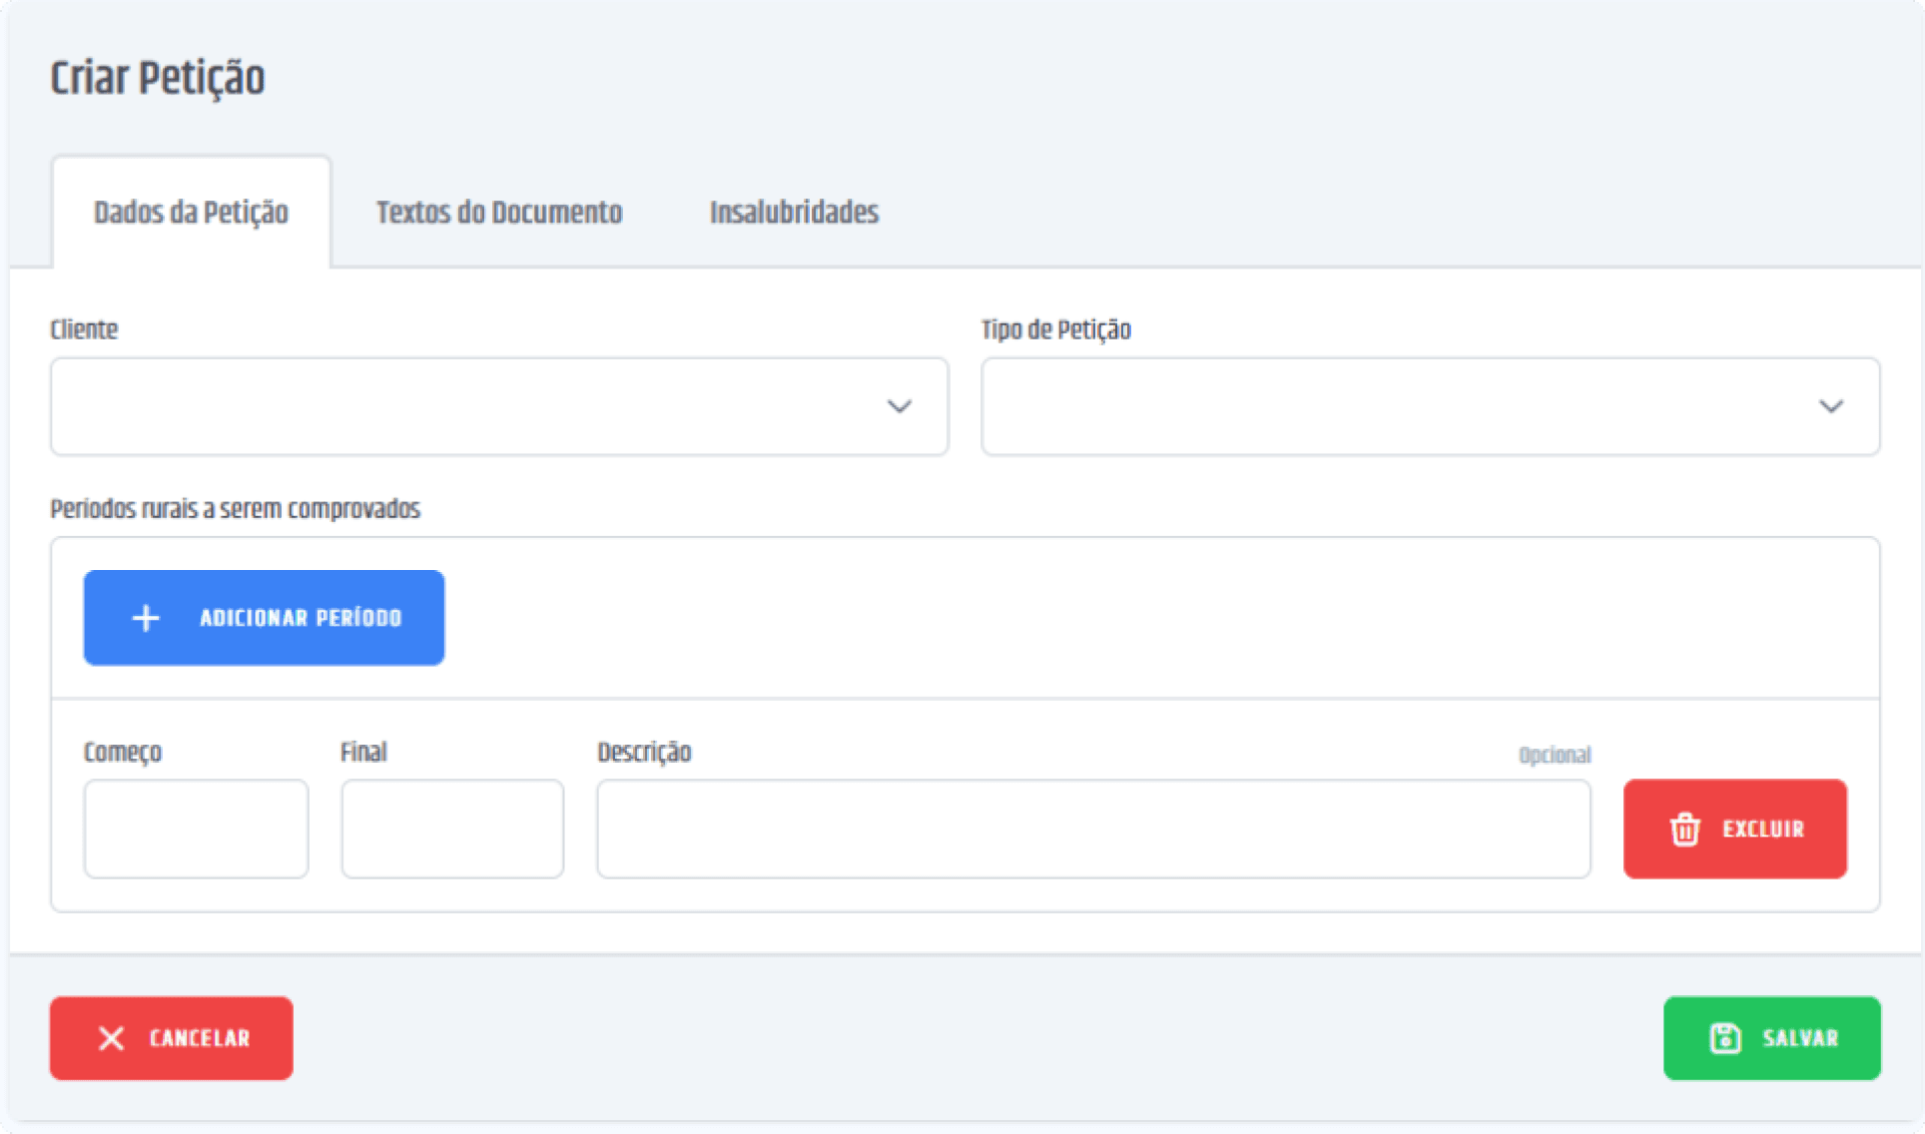Focus the Final date input

point(452,829)
